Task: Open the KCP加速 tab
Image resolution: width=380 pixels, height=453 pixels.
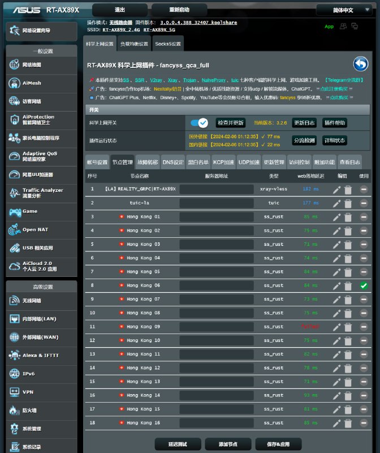Action: point(223,163)
